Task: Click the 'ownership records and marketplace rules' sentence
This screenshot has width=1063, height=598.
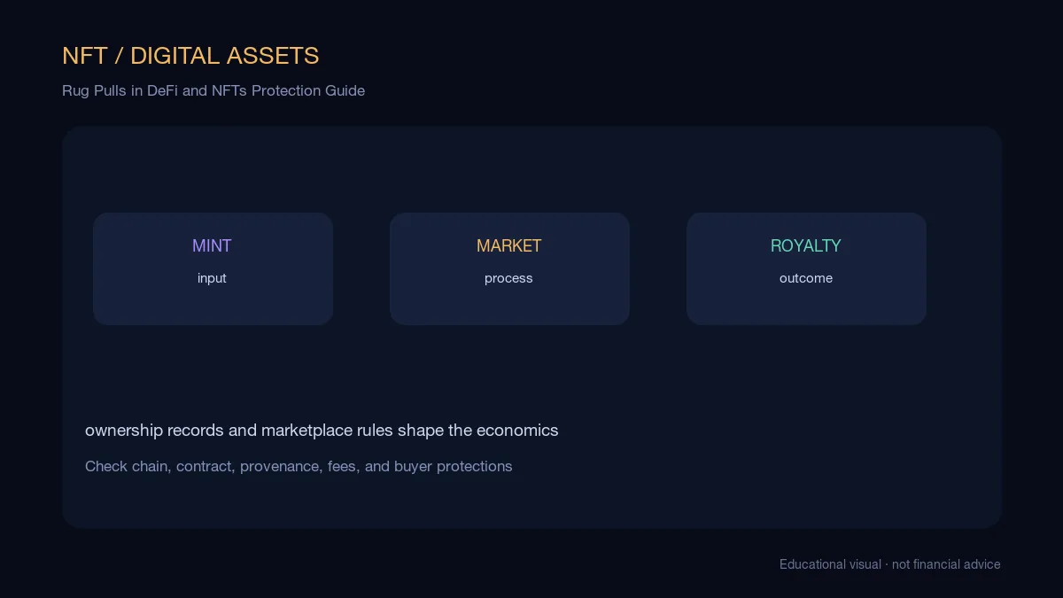Action: [322, 431]
